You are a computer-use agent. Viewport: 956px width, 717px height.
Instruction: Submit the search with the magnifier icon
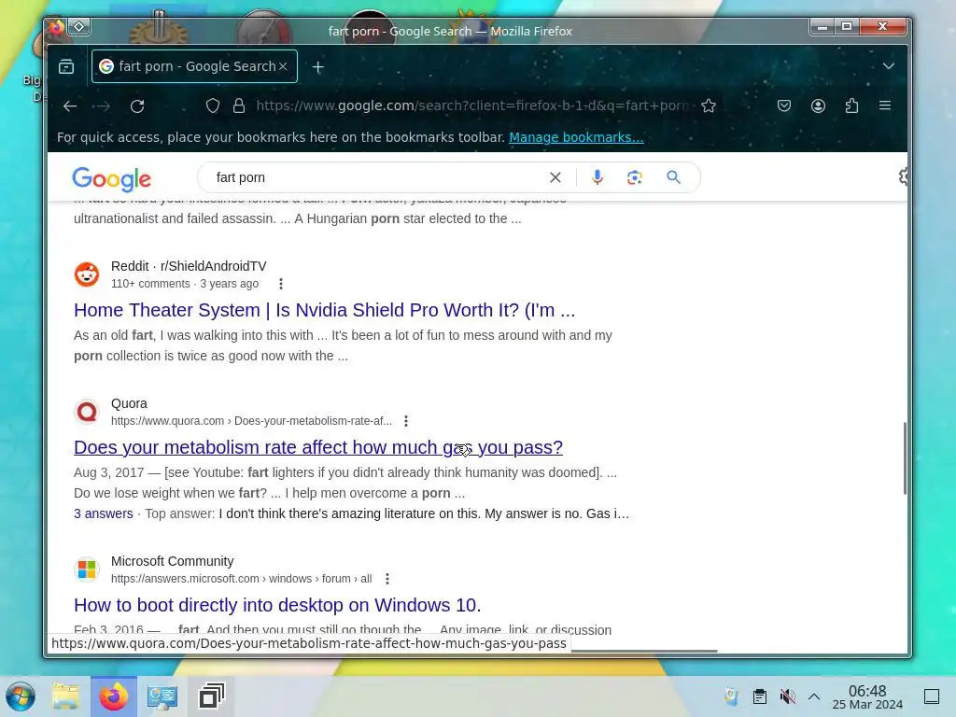pyautogui.click(x=673, y=177)
